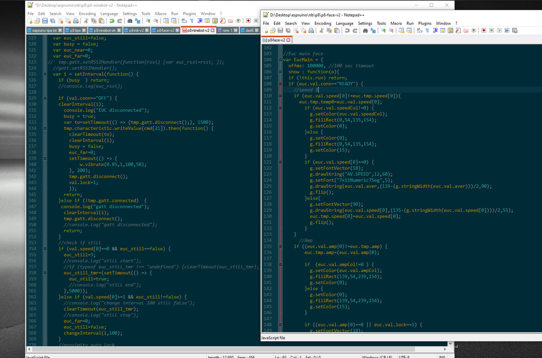Click Cut scissors icon in p8-ninebot-v2 window
This screenshot has width=542, height=358.
pyautogui.click(x=86, y=21)
